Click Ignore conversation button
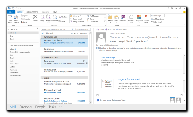Image resolution: width=193 pixels, height=117 pixels. click(25, 16)
